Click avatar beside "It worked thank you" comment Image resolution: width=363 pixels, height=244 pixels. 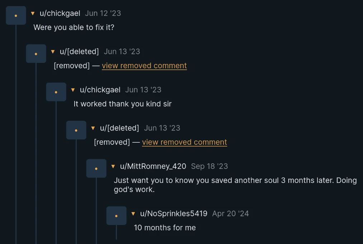(56, 92)
